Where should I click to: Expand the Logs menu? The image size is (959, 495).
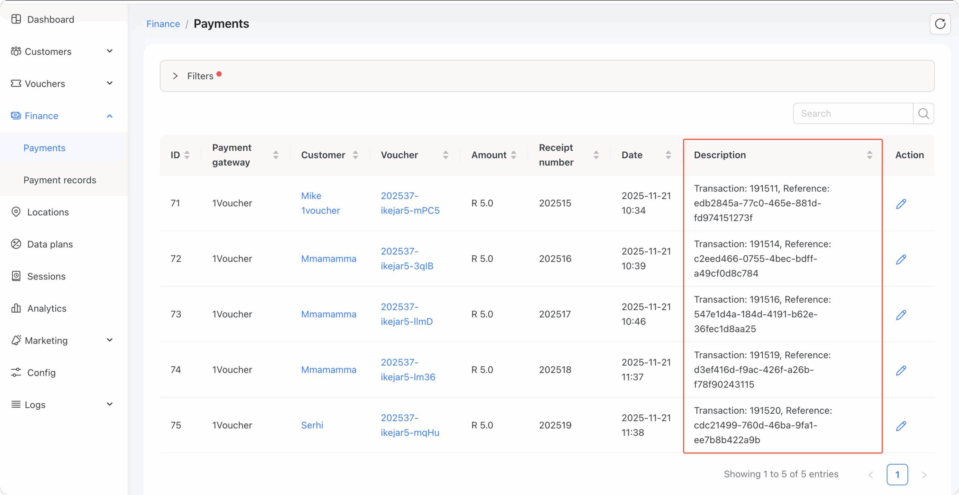pyautogui.click(x=109, y=404)
